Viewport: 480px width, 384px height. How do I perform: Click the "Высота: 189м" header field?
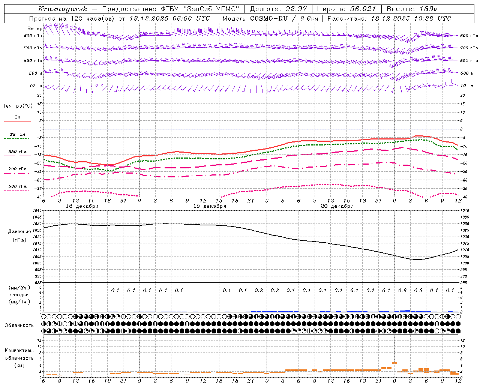(x=412, y=9)
